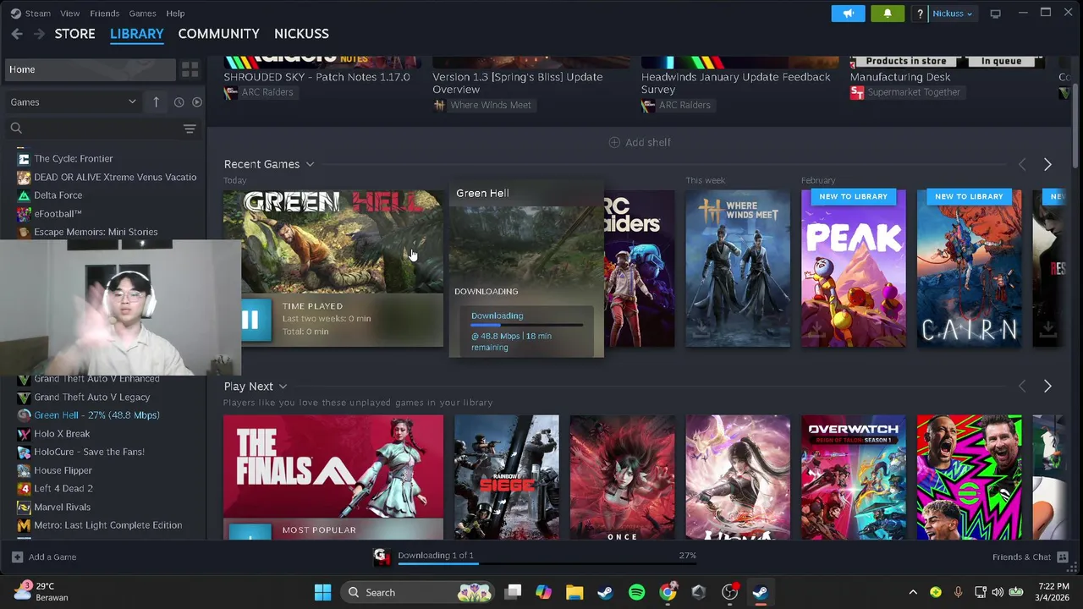Open the Overwatch cover in Play Next
Image resolution: width=1083 pixels, height=609 pixels.
853,476
